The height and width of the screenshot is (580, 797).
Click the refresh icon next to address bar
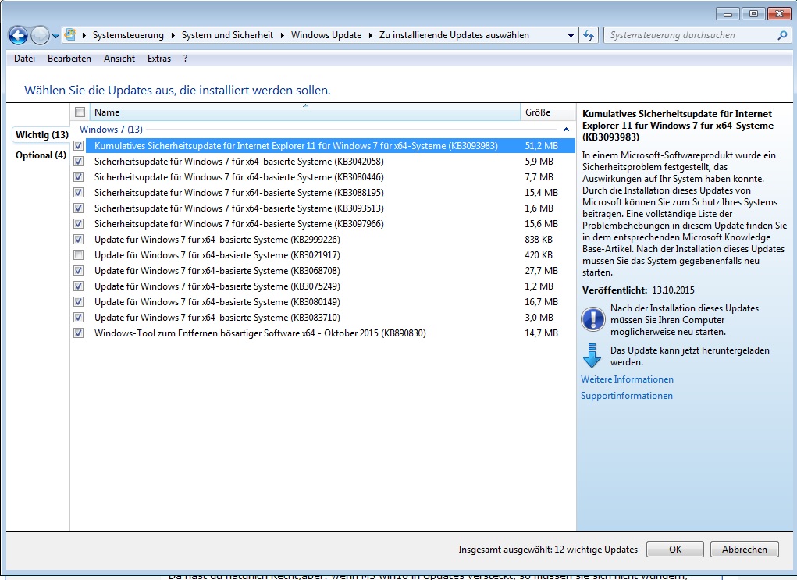[x=589, y=35]
